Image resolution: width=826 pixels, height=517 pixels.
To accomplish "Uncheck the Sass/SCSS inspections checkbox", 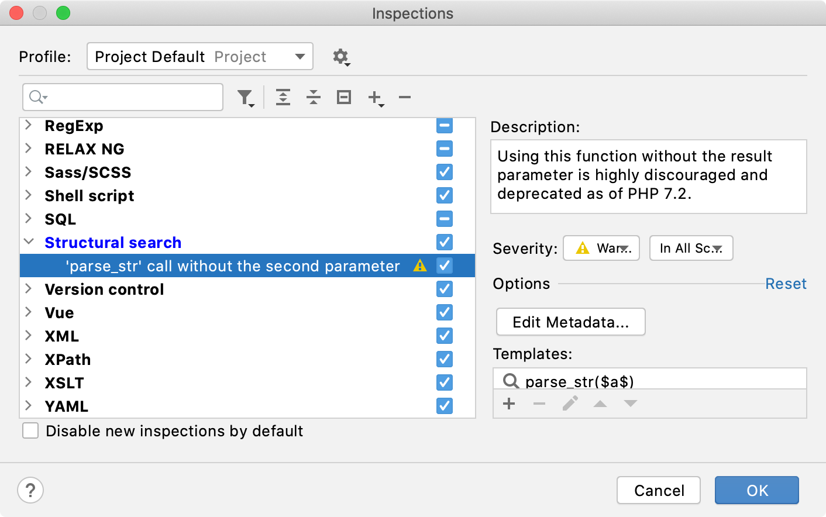I will click(x=445, y=172).
